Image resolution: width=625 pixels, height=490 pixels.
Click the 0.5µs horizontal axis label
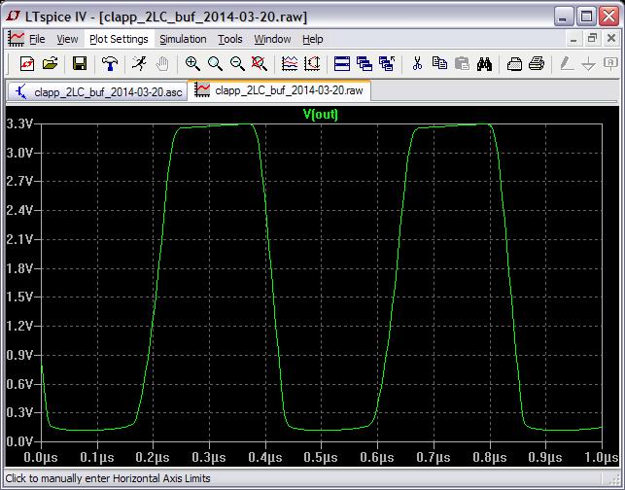[321, 457]
